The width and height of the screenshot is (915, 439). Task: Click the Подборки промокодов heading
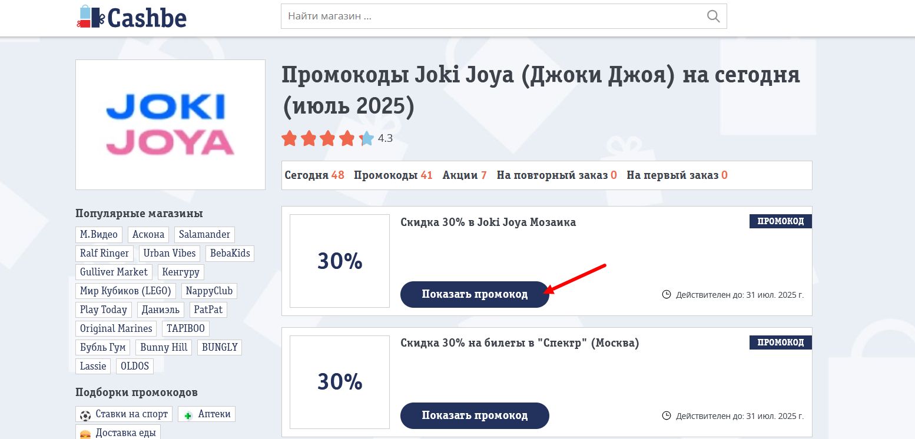137,393
